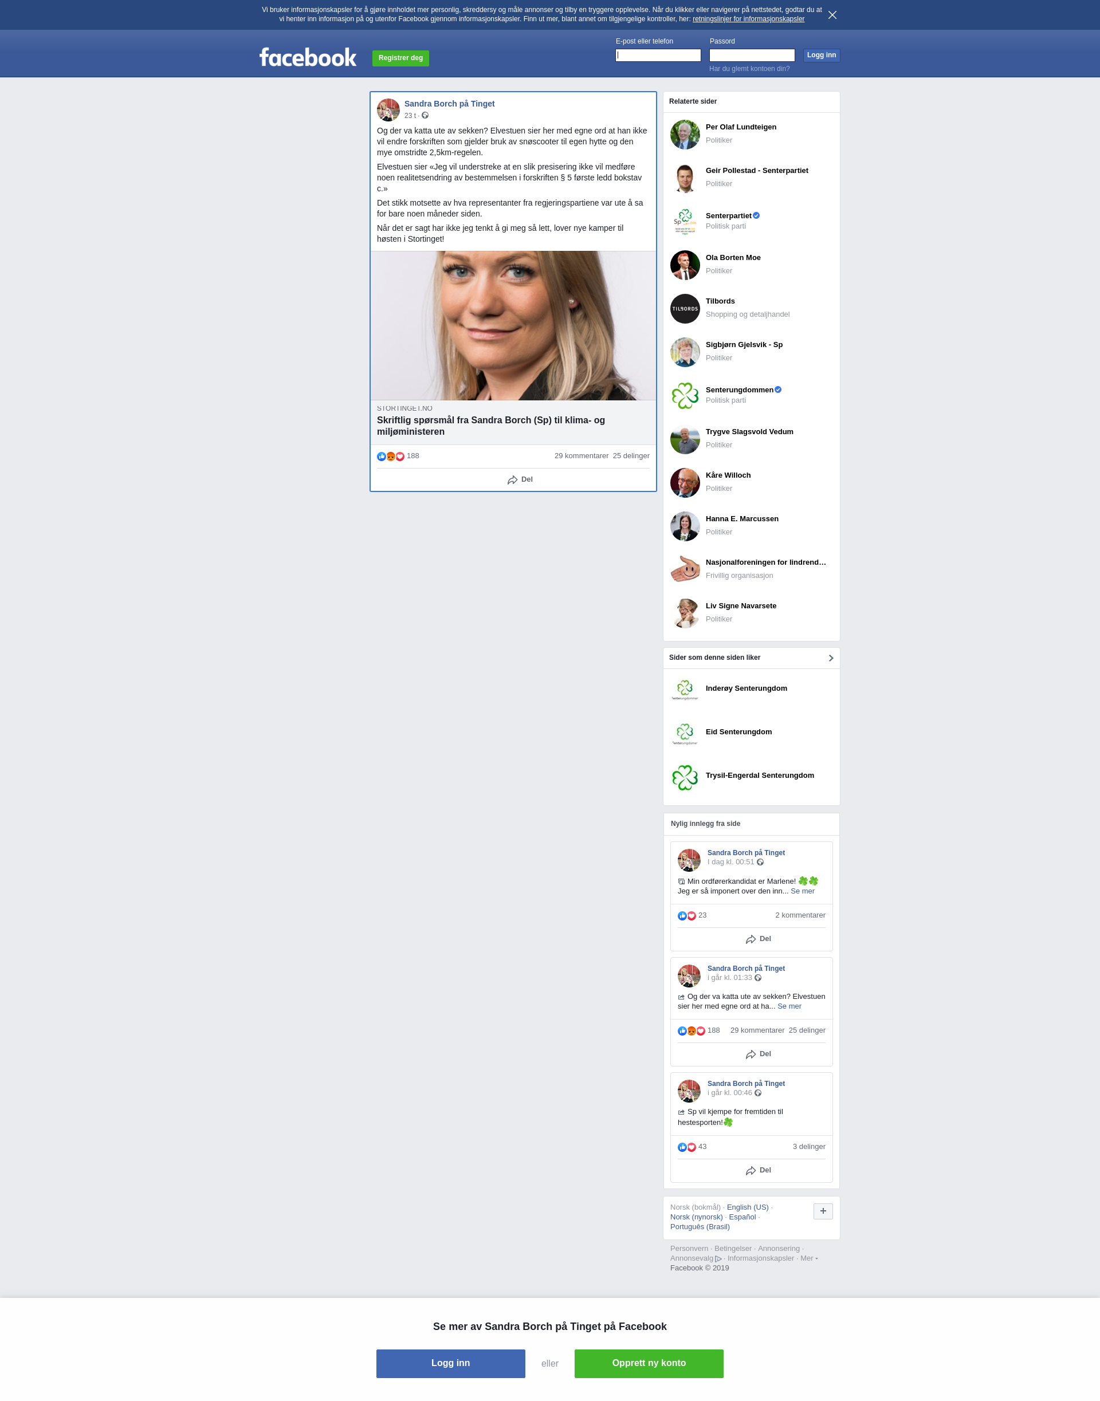Share the sidebar katta post with Del
This screenshot has width=1100, height=1401.
point(758,1054)
